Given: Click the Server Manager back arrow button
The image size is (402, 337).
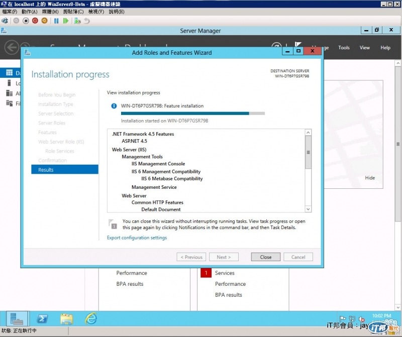Looking at the screenshot, I should point(12,47).
